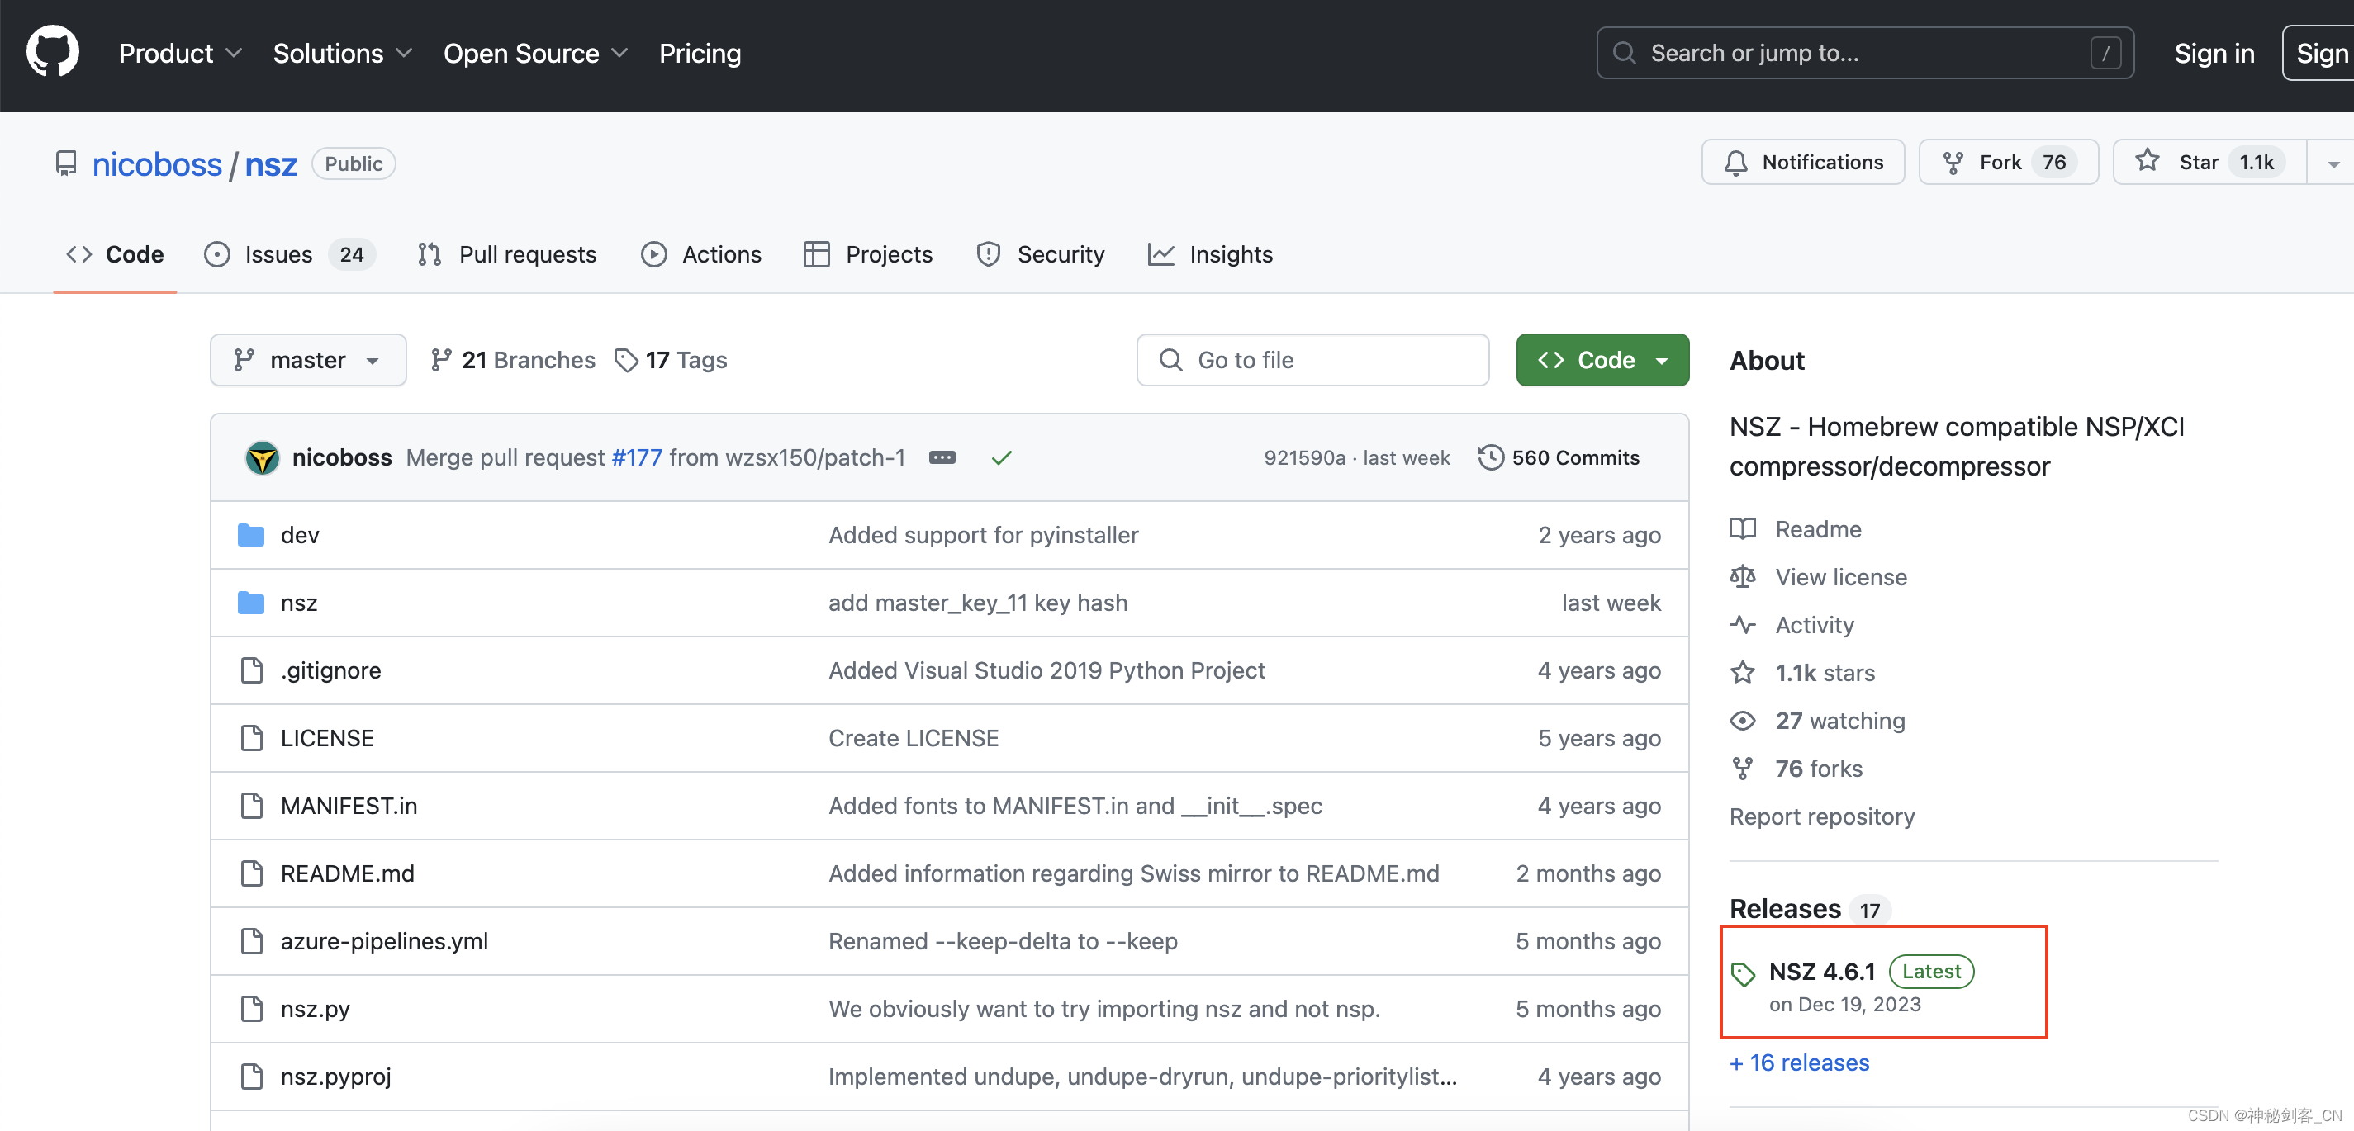Go to the Pricing page
Viewport: 2354px width, 1131px height.
700,53
